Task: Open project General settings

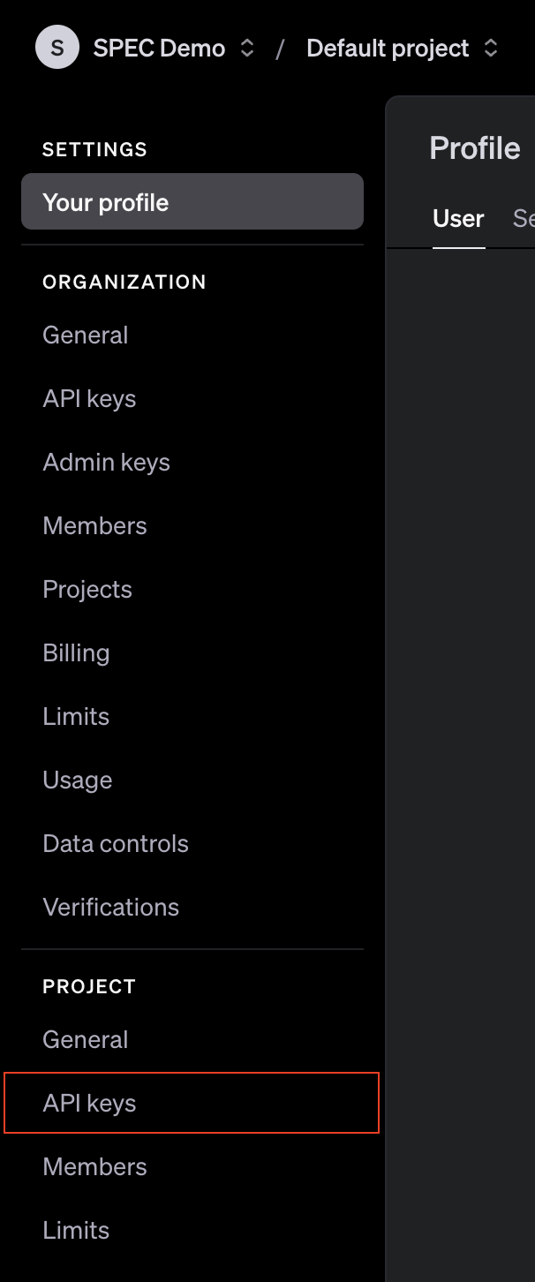Action: [x=85, y=1039]
